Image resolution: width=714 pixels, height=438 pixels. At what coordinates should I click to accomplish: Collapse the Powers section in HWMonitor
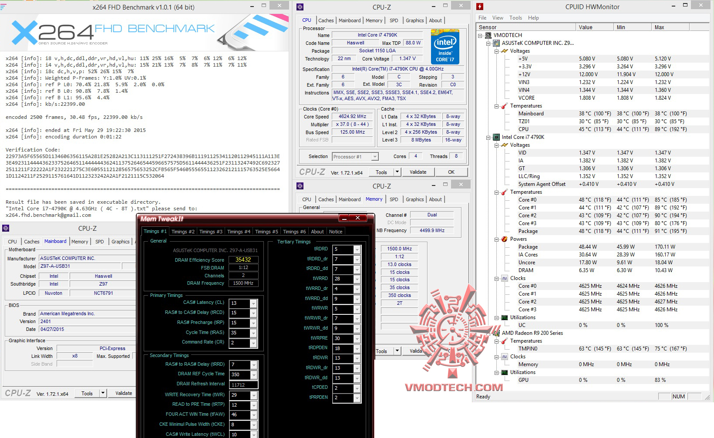(497, 239)
